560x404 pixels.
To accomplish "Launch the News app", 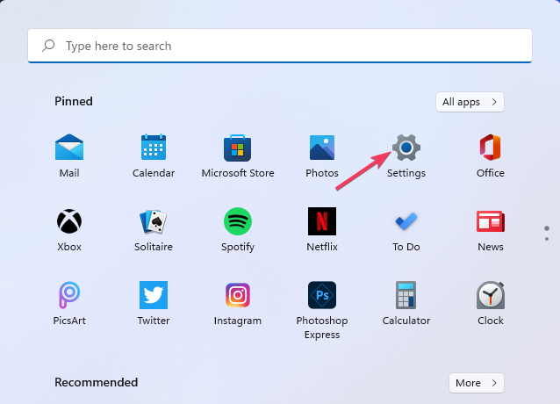I will [x=490, y=221].
